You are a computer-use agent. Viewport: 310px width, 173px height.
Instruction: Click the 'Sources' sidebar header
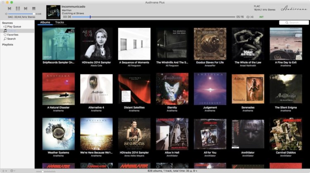coord(7,23)
